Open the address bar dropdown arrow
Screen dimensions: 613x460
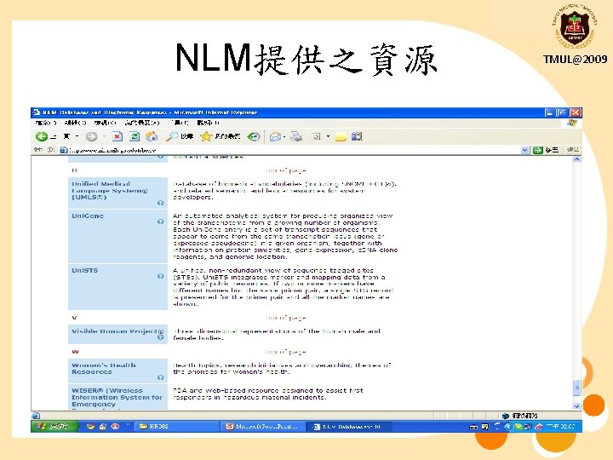pos(525,150)
